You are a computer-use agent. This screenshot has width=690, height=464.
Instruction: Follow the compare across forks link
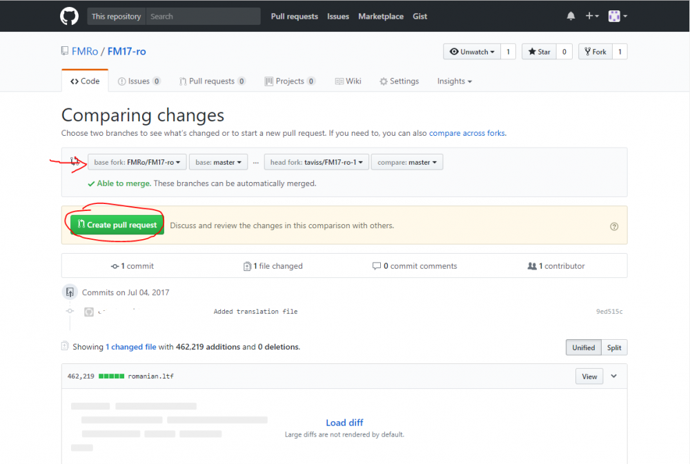click(467, 133)
